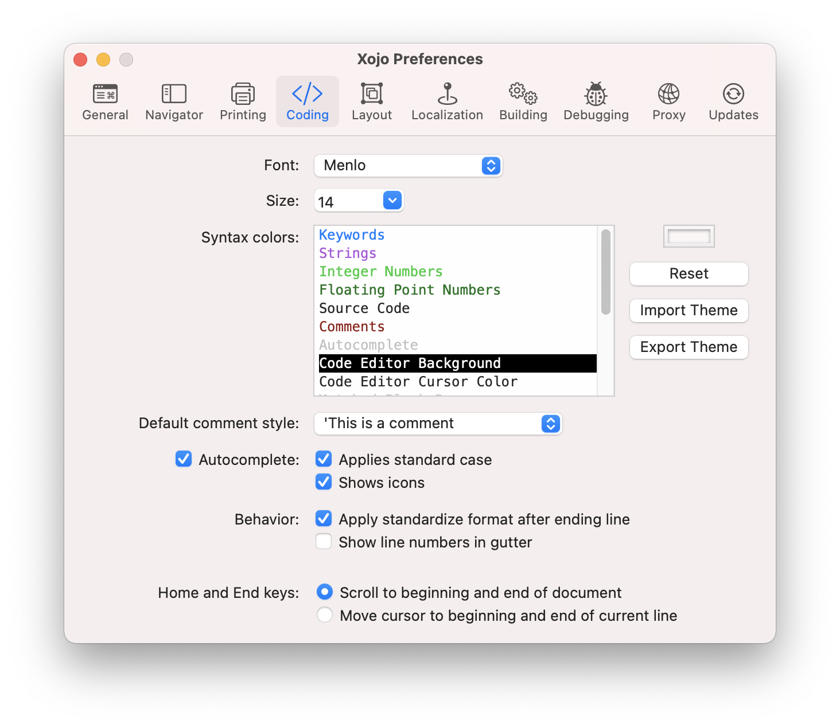Enable Show line numbers in gutter

point(324,542)
